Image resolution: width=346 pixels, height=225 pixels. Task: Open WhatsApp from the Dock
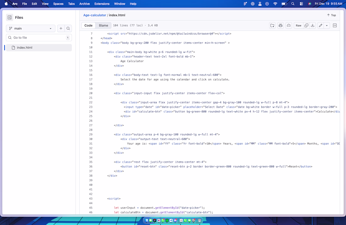click(163, 220)
